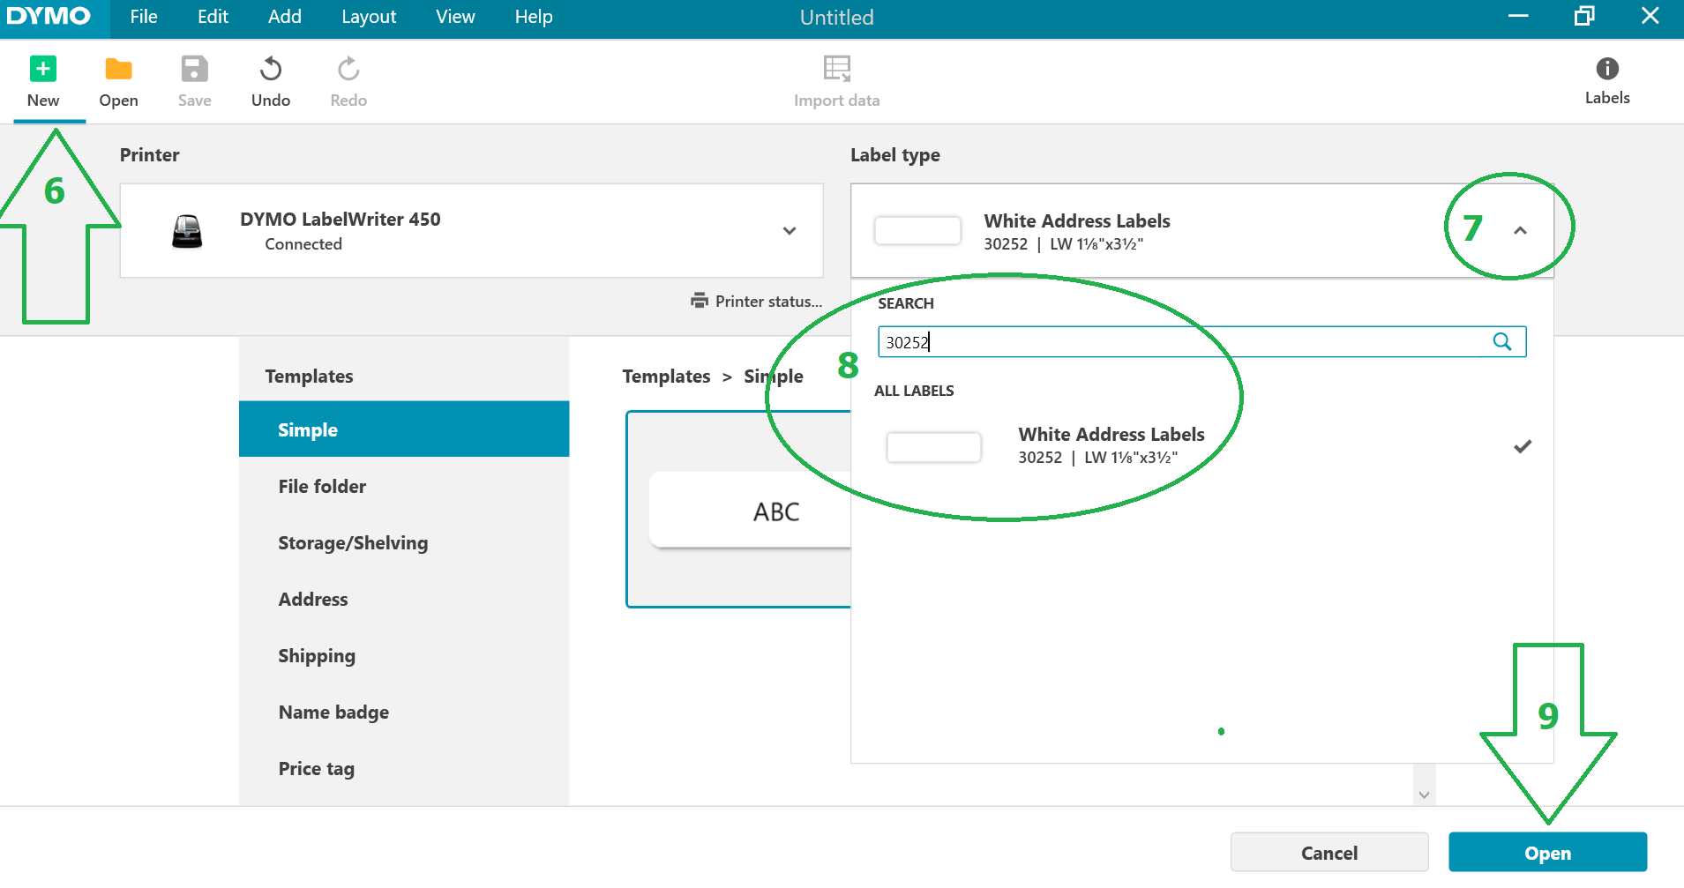Collapse the Label type dropdown
The width and height of the screenshot is (1684, 888).
tap(1519, 231)
